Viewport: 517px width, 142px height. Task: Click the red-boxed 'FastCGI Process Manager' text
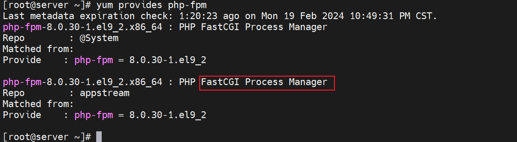264,82
